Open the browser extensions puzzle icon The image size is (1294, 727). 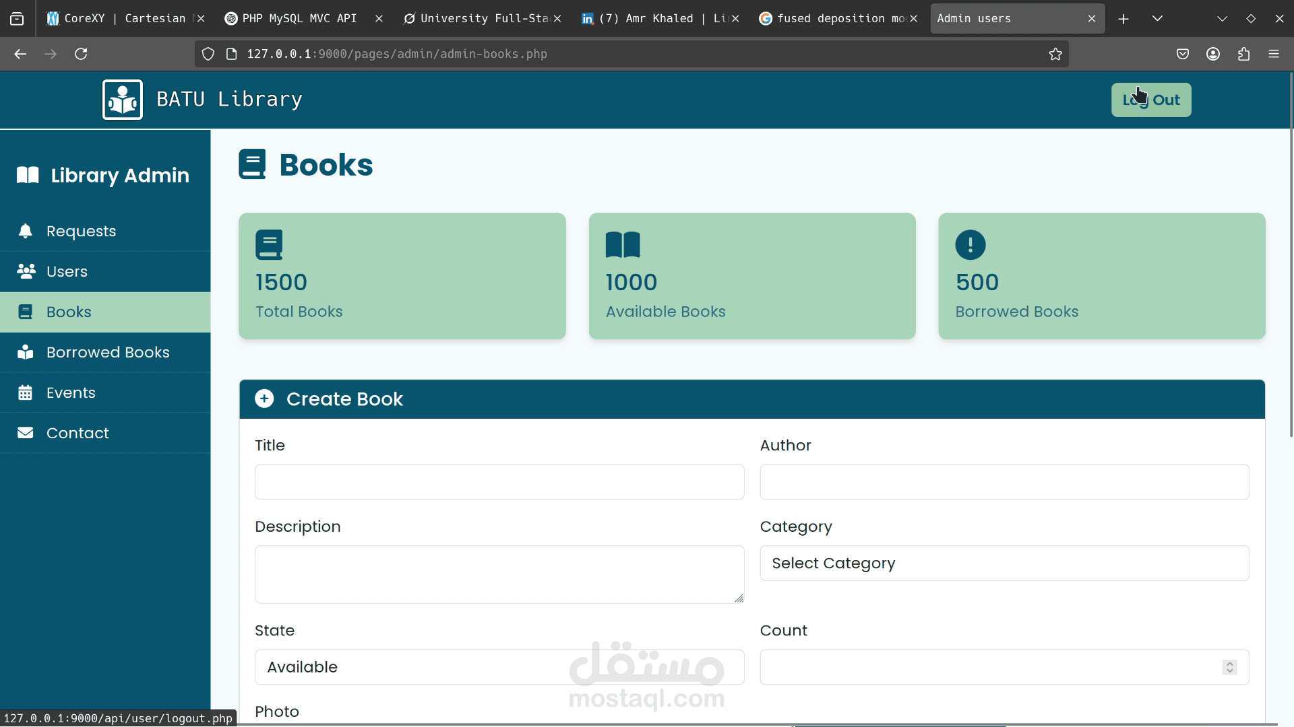1243,54
